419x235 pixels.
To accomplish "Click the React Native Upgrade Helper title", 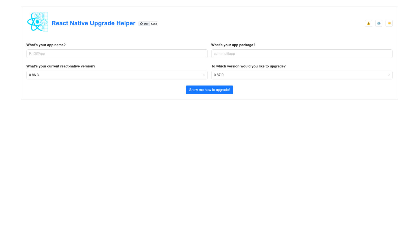I will pos(93,23).
